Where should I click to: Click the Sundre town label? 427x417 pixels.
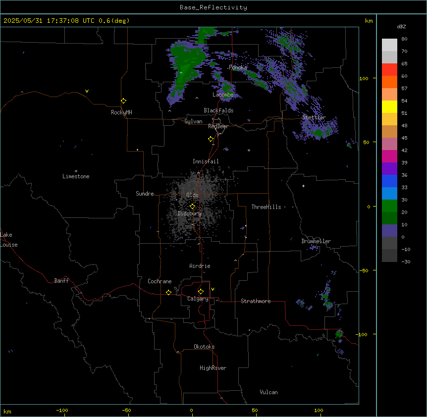145,194
